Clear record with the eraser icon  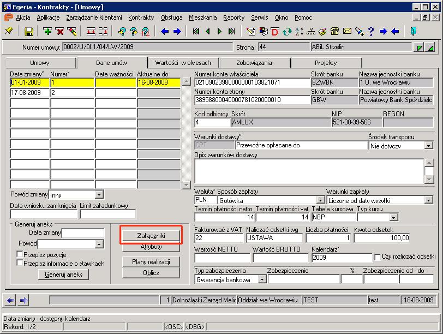72,31
